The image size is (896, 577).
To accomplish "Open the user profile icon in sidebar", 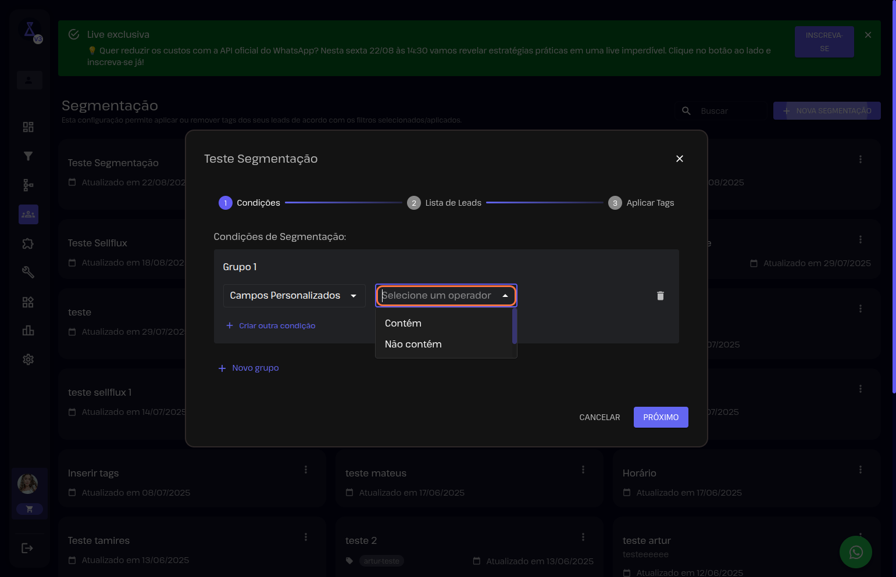I will (x=28, y=80).
